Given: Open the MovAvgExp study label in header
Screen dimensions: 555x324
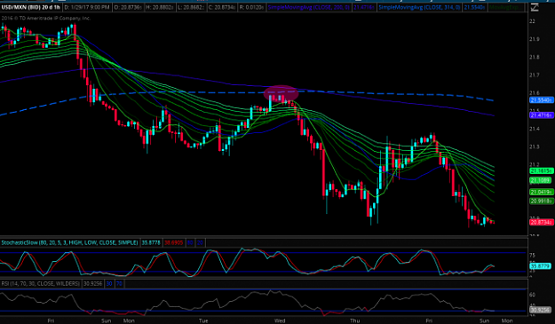Looking at the screenshot, I should pos(504,7).
